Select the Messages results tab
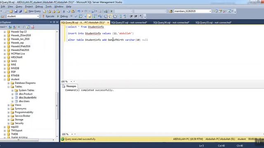264x148 pixels. (x=69, y=86)
